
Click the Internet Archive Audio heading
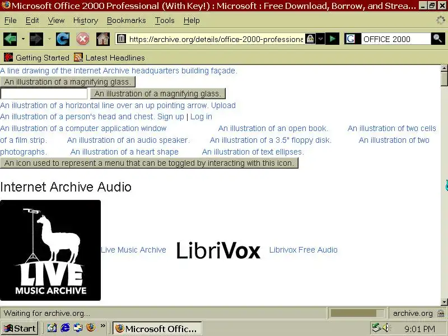(66, 187)
